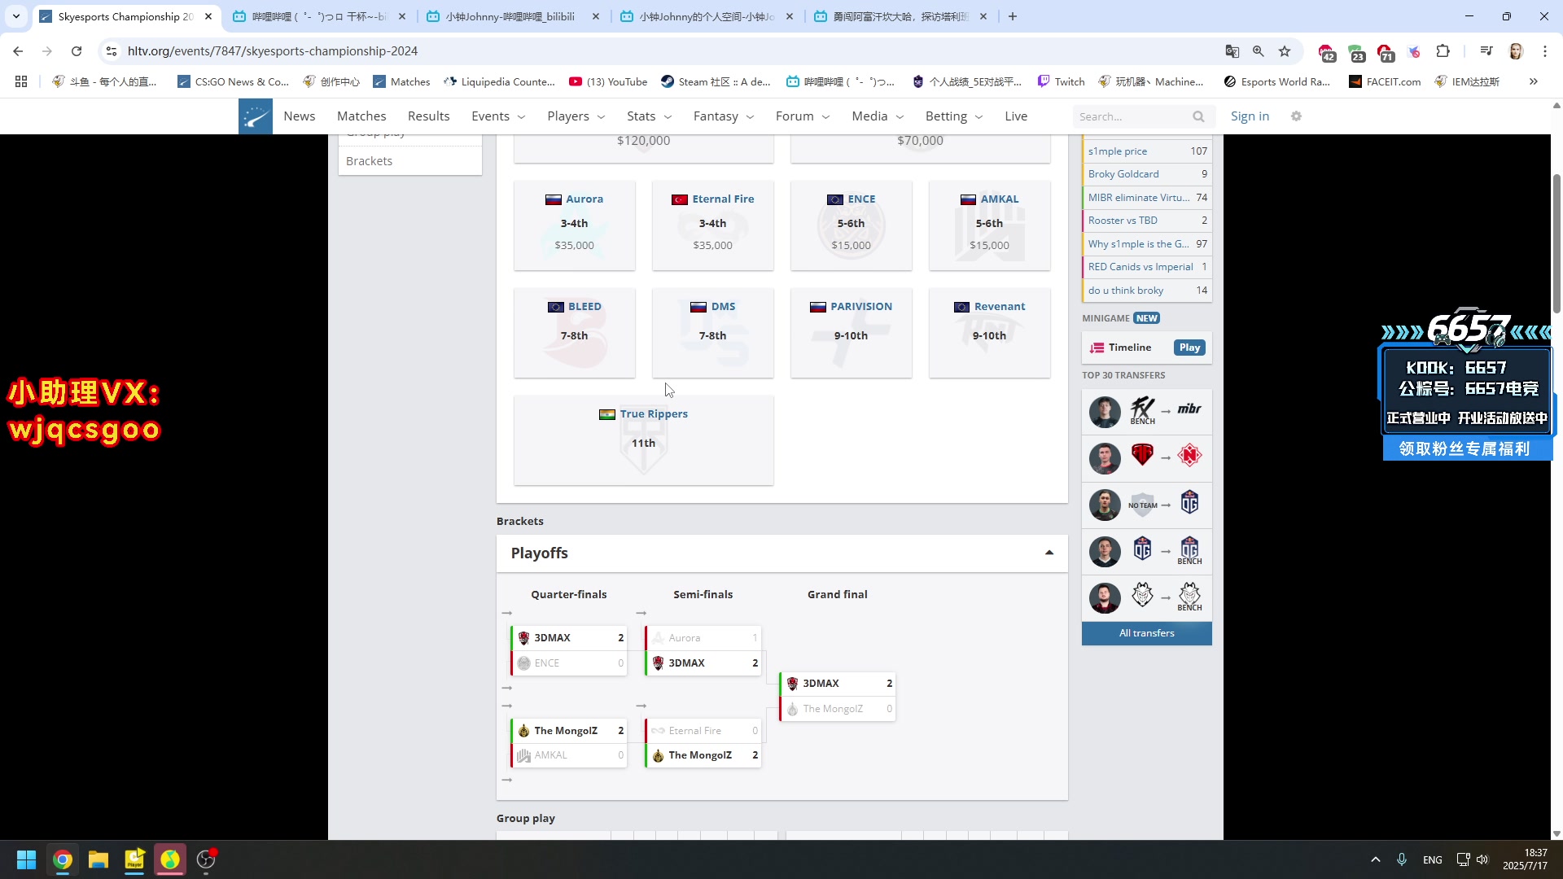This screenshot has width=1563, height=879.
Task: Click The MongolZ logo in the Quarter-finals match
Action: tap(523, 731)
